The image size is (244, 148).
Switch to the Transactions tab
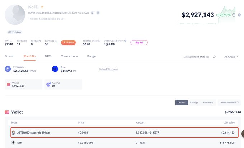[69, 56]
